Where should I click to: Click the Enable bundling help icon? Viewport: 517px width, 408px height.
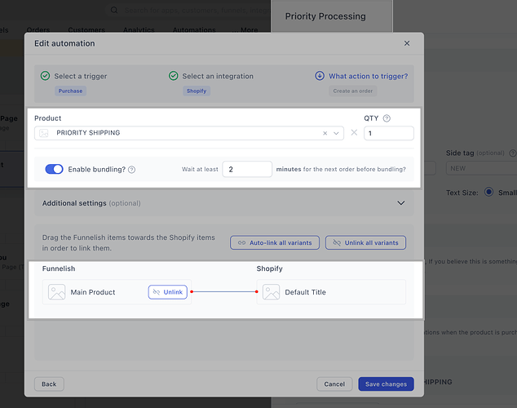[x=131, y=170]
